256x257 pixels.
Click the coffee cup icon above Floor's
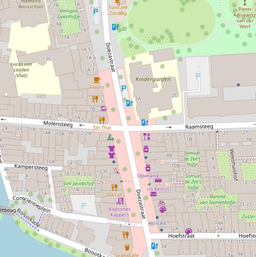pos(97,80)
